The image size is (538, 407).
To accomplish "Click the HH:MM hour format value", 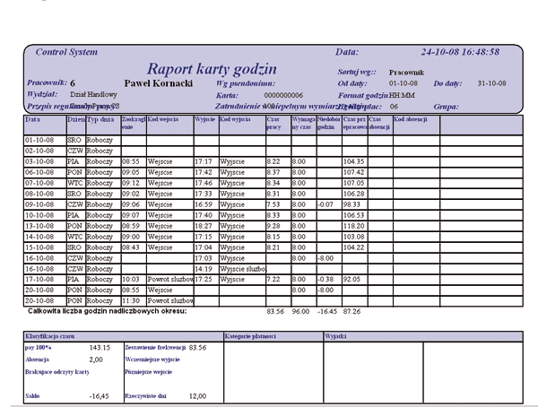I will click(402, 95).
